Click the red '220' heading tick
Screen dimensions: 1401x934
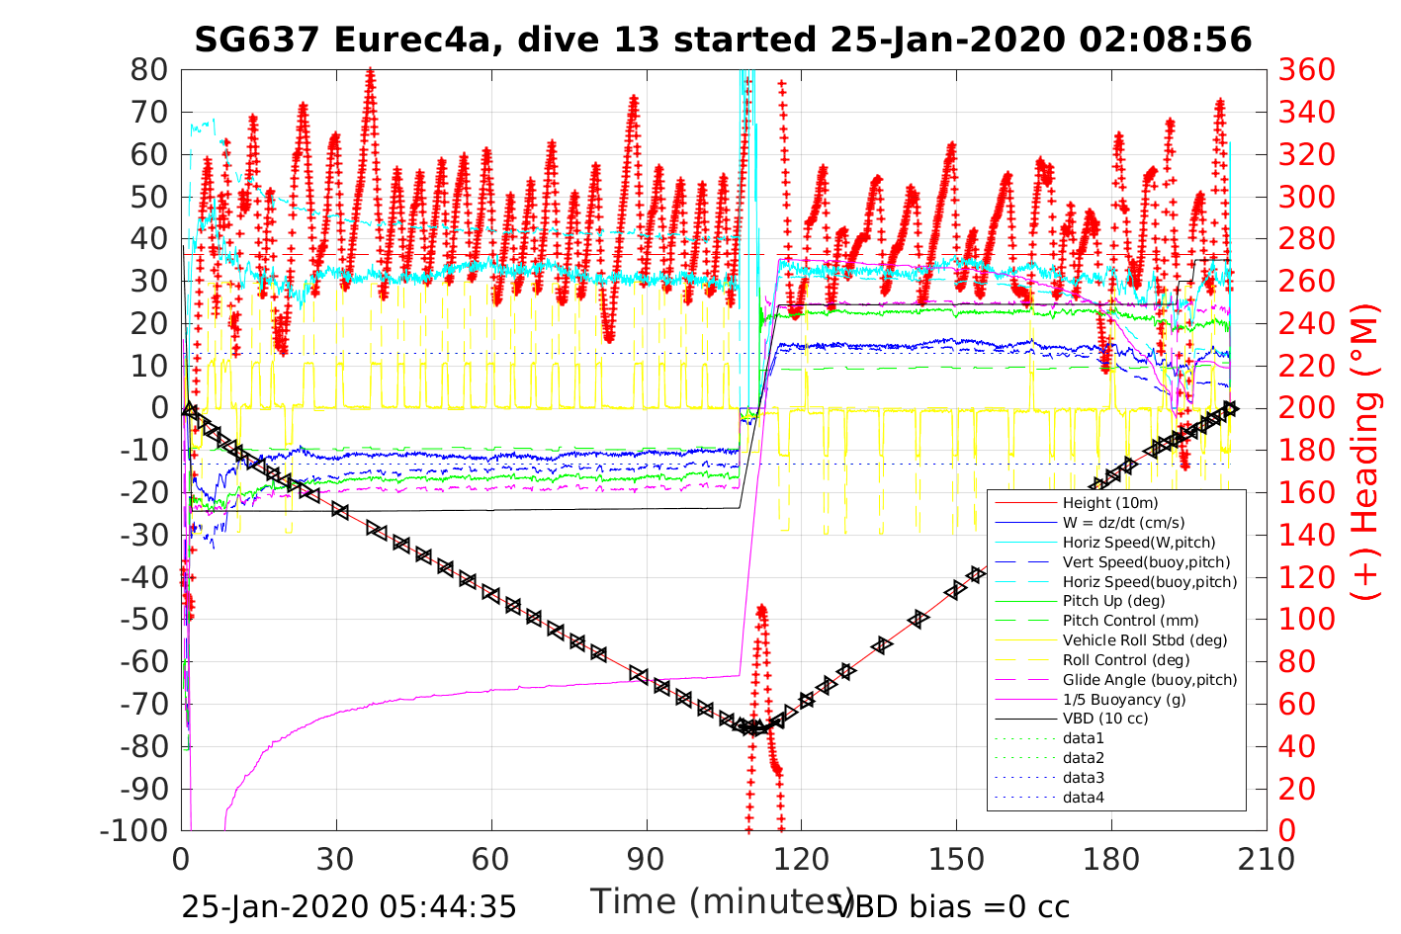pyautogui.click(x=1307, y=366)
